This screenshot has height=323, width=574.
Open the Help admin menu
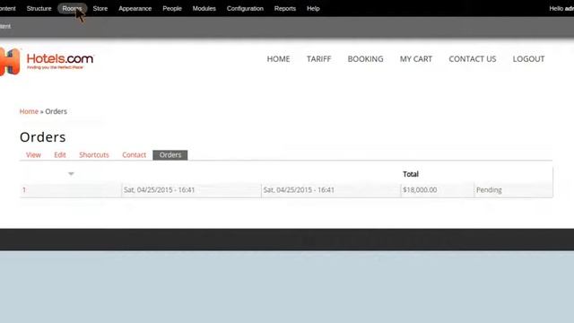point(313,8)
